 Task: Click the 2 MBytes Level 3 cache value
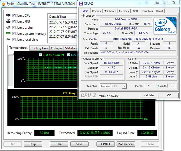click(151, 77)
